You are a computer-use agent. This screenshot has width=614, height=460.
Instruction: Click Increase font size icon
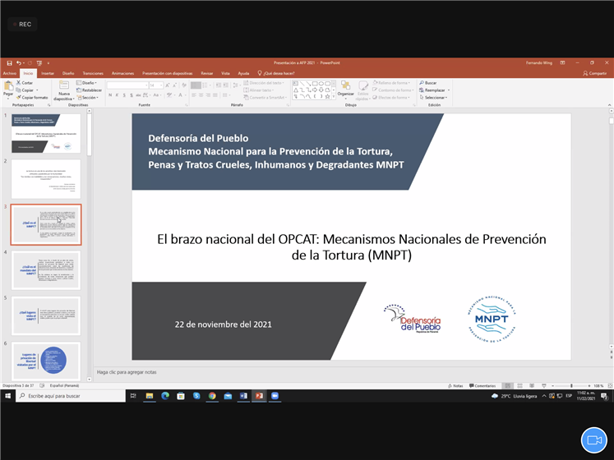168,85
